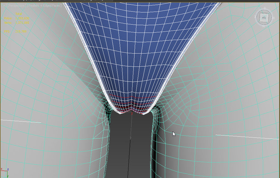Screen dimensions: 280x178
Task: Click the Polys count 1,393,630
Action: (x=22, y=18)
